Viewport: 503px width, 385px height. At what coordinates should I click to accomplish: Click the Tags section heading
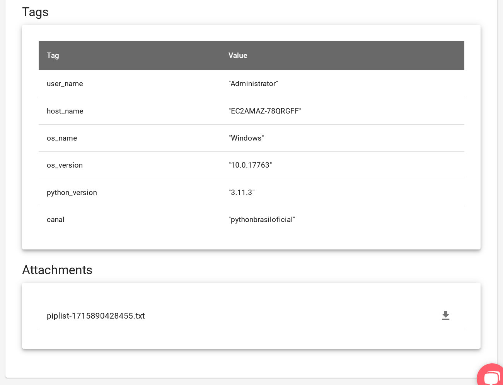coord(35,12)
